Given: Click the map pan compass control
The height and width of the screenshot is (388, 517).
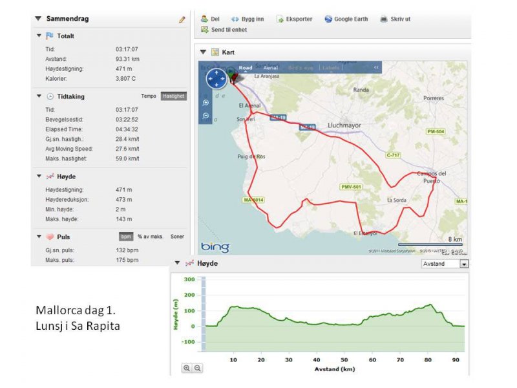Looking at the screenshot, I should tap(216, 79).
